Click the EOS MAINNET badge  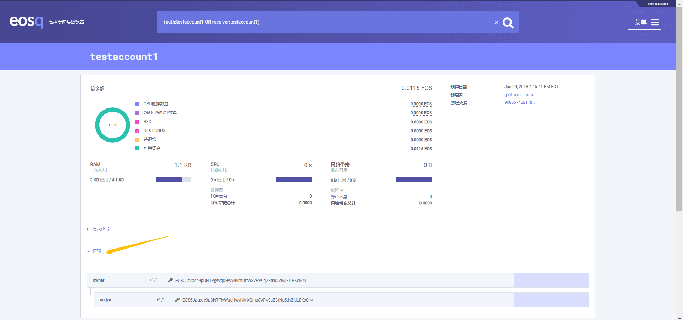(x=658, y=4)
